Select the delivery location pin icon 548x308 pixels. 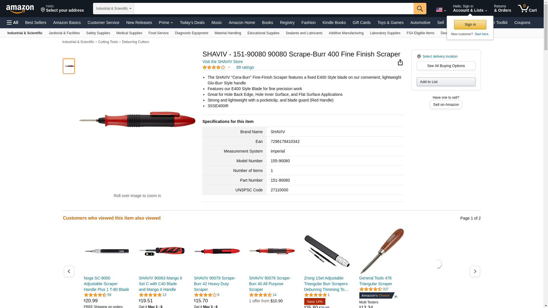point(419,56)
